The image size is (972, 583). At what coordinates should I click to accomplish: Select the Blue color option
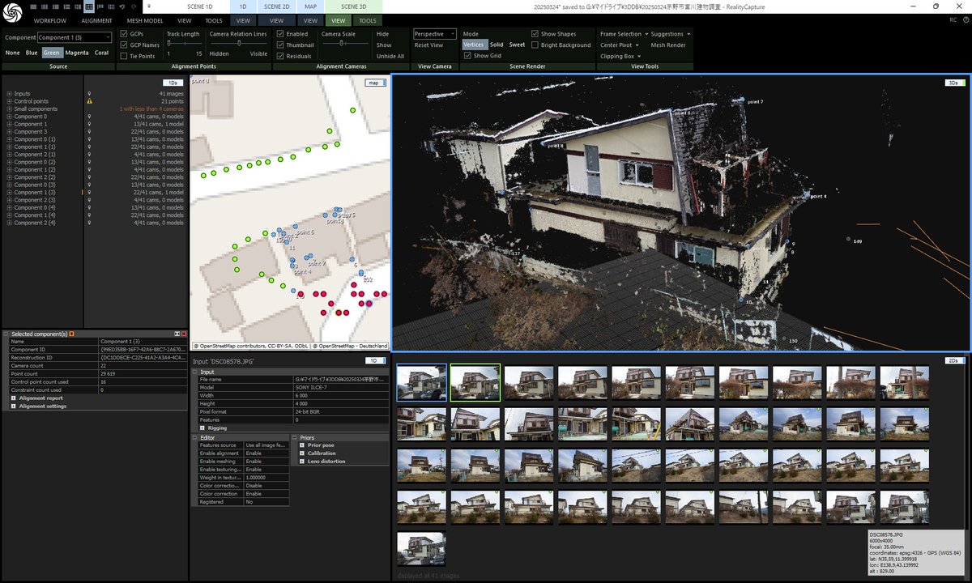point(32,53)
